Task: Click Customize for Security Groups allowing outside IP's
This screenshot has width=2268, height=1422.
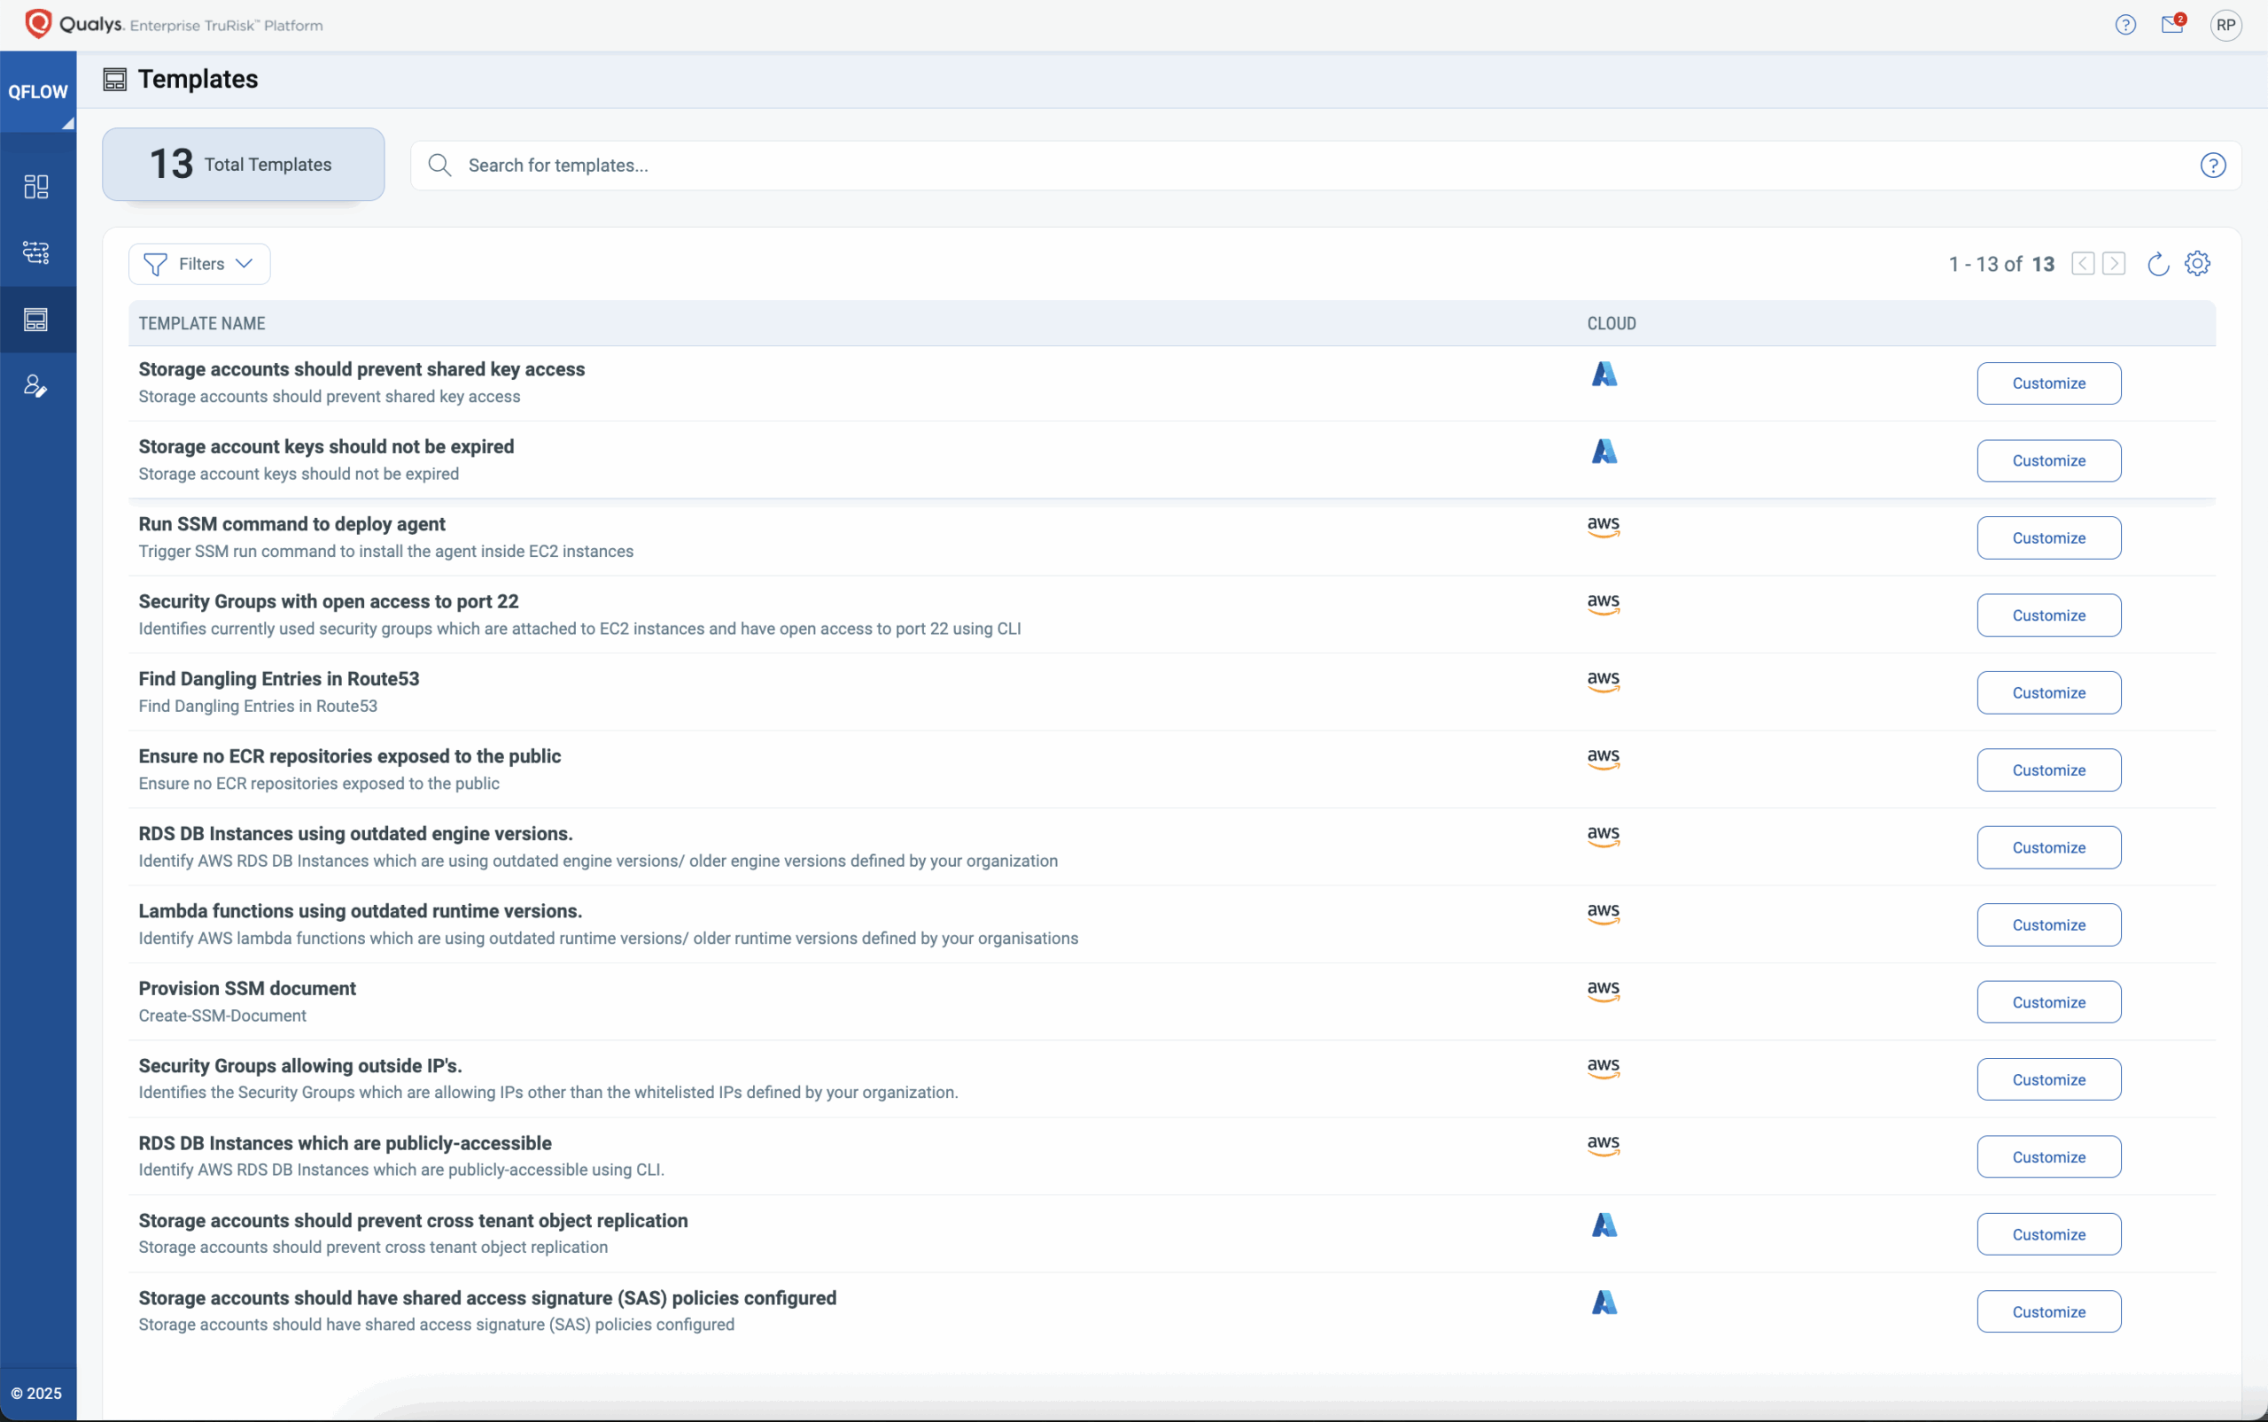Action: [x=2048, y=1078]
